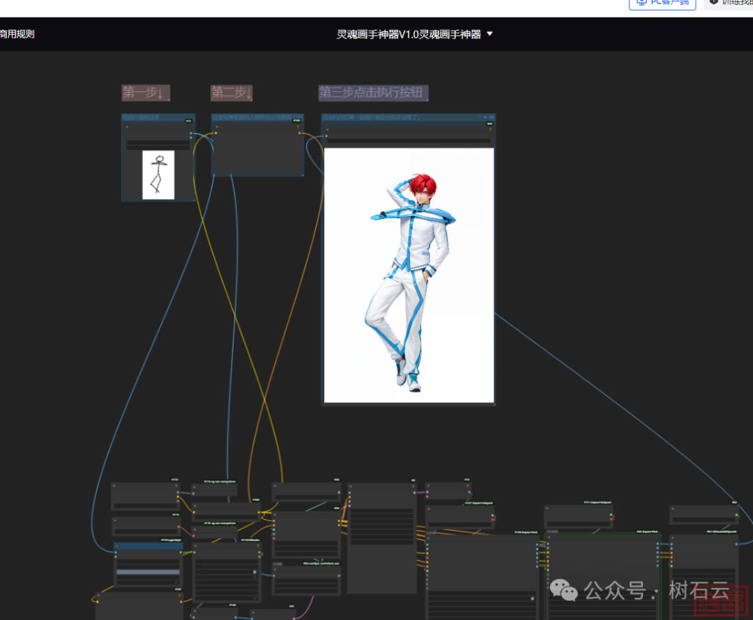This screenshot has width=753, height=620.
Task: Click the #94 Impact-Pack badge
Action: 647,531
